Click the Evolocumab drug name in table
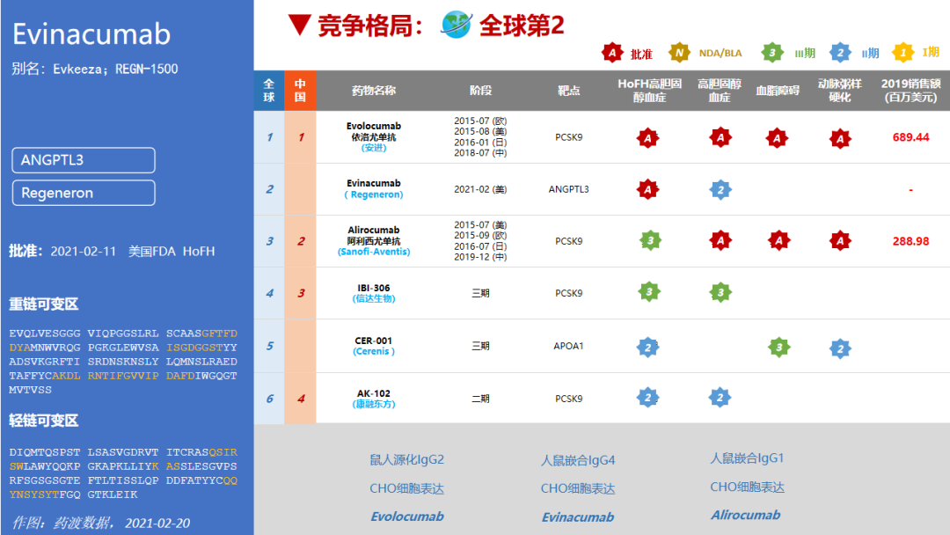 pos(374,126)
